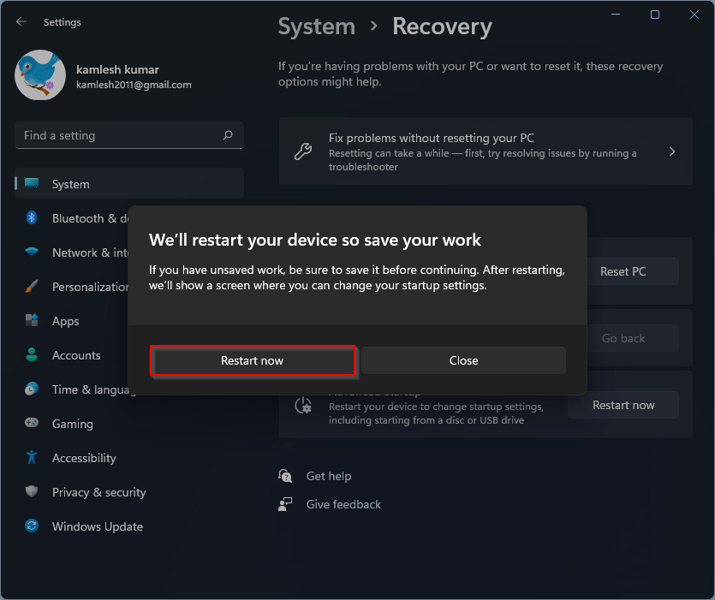Select System in the sidebar
Viewport: 715px width, 600px height.
coord(70,184)
